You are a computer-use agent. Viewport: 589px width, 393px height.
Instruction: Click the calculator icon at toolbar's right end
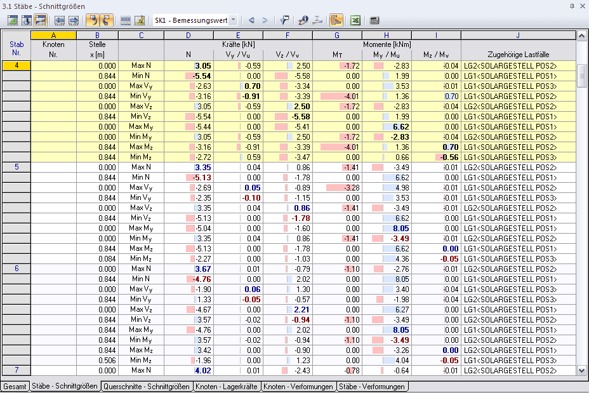pos(374,20)
